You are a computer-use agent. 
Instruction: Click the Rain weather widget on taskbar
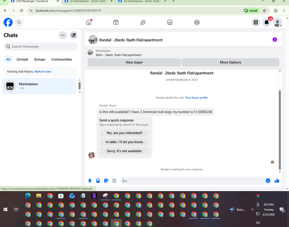click(238, 210)
